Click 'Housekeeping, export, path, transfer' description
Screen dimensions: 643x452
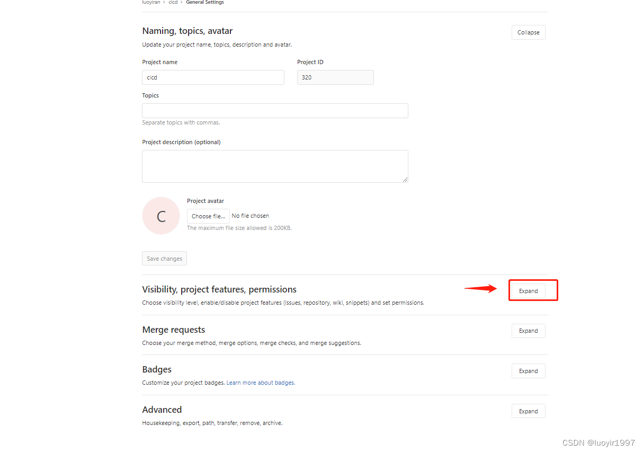click(x=212, y=423)
